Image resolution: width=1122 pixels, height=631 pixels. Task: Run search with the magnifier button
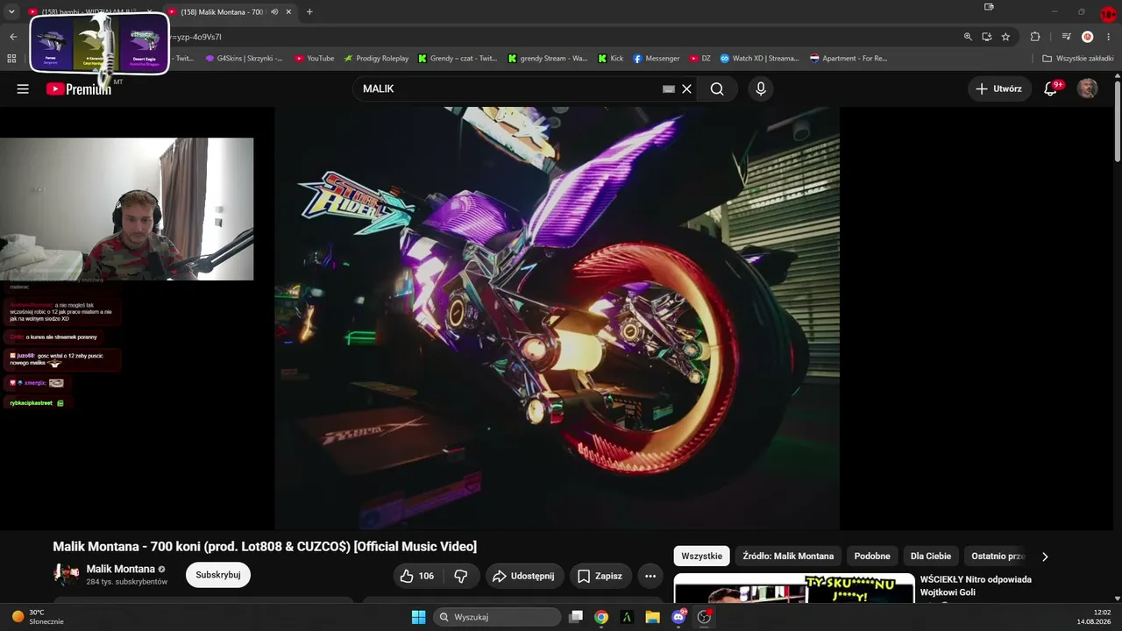pos(717,89)
